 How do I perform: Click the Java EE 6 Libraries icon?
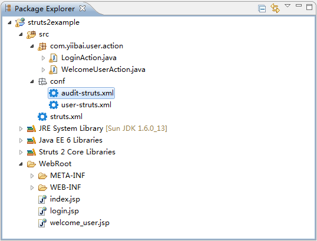tap(31, 140)
